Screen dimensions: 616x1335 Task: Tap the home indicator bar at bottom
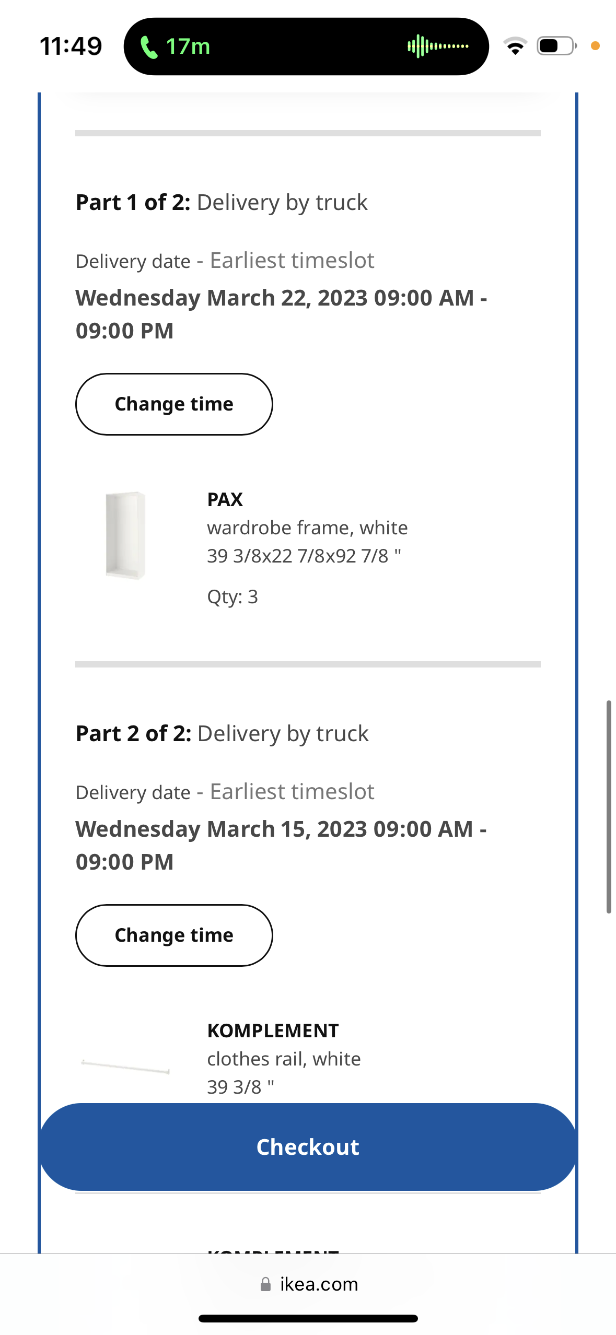[308, 1319]
